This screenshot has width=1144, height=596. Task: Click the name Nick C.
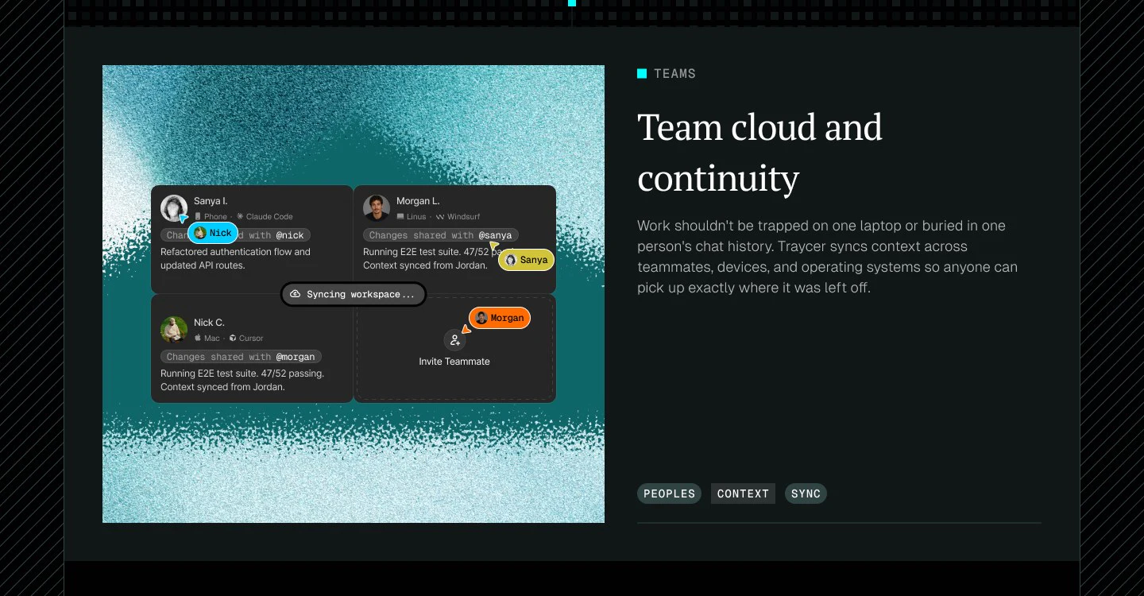point(209,323)
